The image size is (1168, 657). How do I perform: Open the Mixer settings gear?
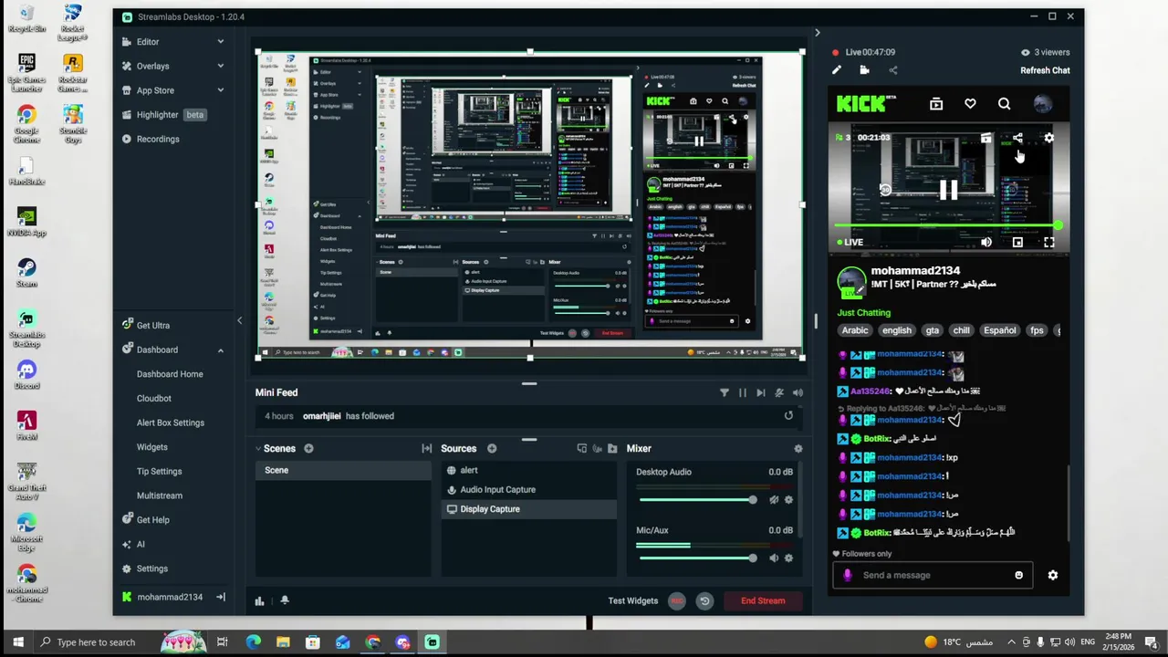click(x=798, y=448)
